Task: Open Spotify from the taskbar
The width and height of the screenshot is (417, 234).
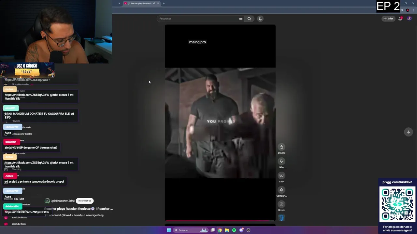Action: [x=234, y=230]
